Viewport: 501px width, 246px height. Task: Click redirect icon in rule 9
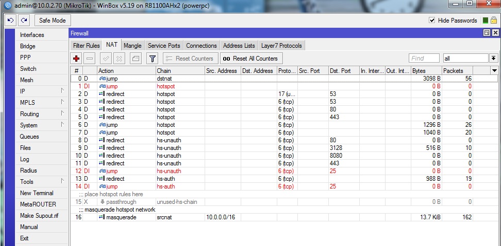pos(102,148)
